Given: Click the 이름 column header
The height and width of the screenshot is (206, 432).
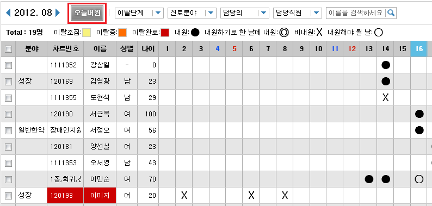Looking at the screenshot, I should tap(100, 49).
